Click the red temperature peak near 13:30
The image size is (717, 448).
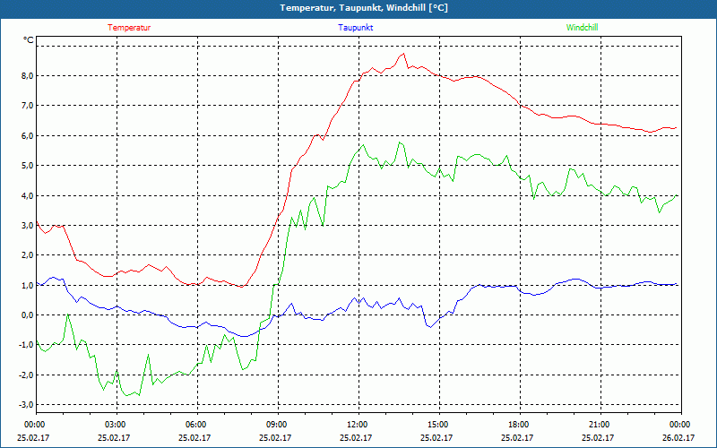[x=403, y=54]
